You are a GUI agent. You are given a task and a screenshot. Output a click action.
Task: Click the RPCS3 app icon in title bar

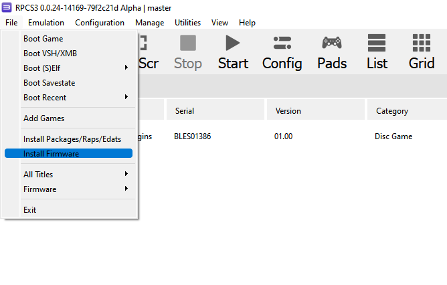tap(7, 6)
